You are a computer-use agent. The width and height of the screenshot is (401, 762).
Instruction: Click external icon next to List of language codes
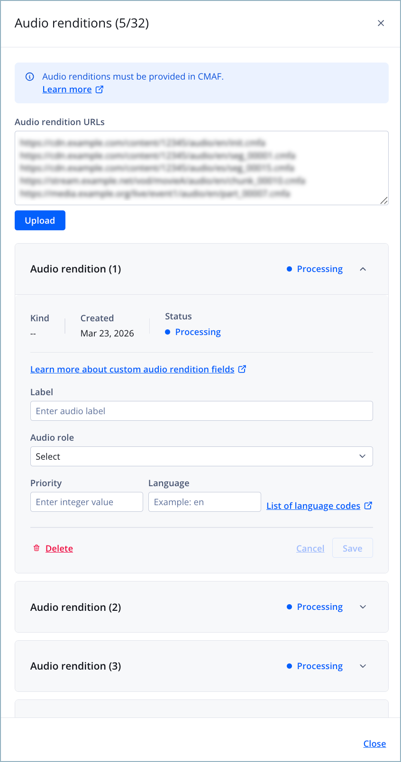[x=368, y=506]
